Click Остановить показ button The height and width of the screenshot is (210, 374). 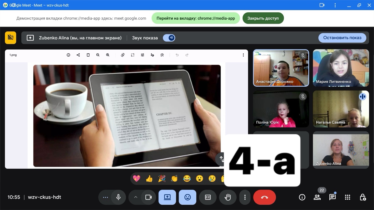tap(342, 38)
